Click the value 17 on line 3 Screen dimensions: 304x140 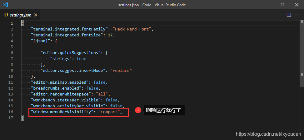tap(110, 35)
